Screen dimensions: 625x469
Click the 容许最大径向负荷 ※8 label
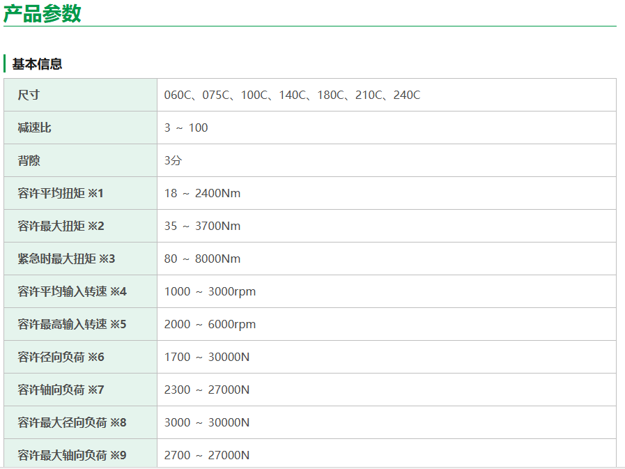click(x=72, y=422)
